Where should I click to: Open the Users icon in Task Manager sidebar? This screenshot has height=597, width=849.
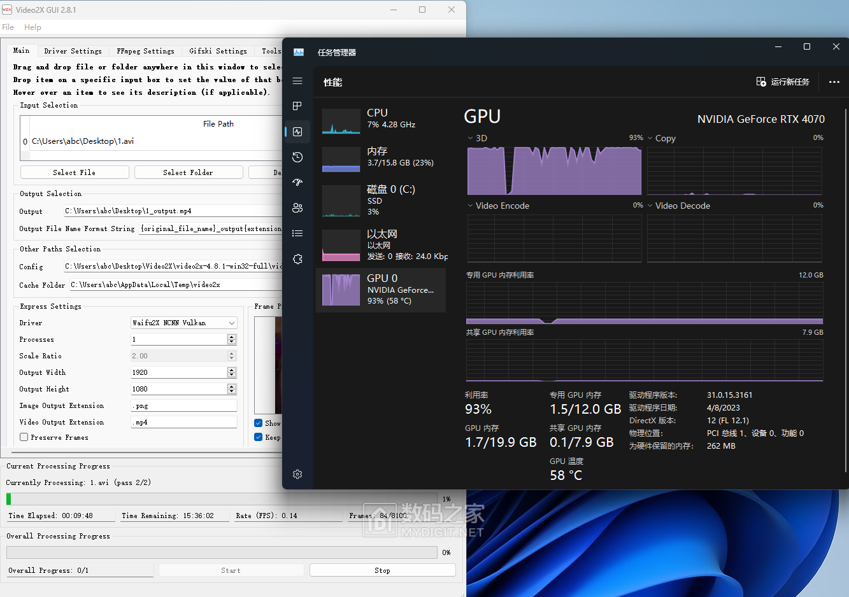[x=297, y=208]
